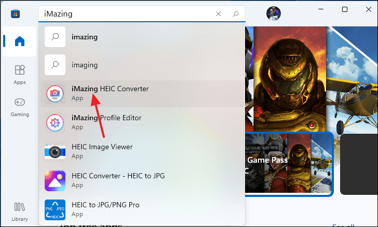Click the iMazing Profile Editor app icon

55,122
